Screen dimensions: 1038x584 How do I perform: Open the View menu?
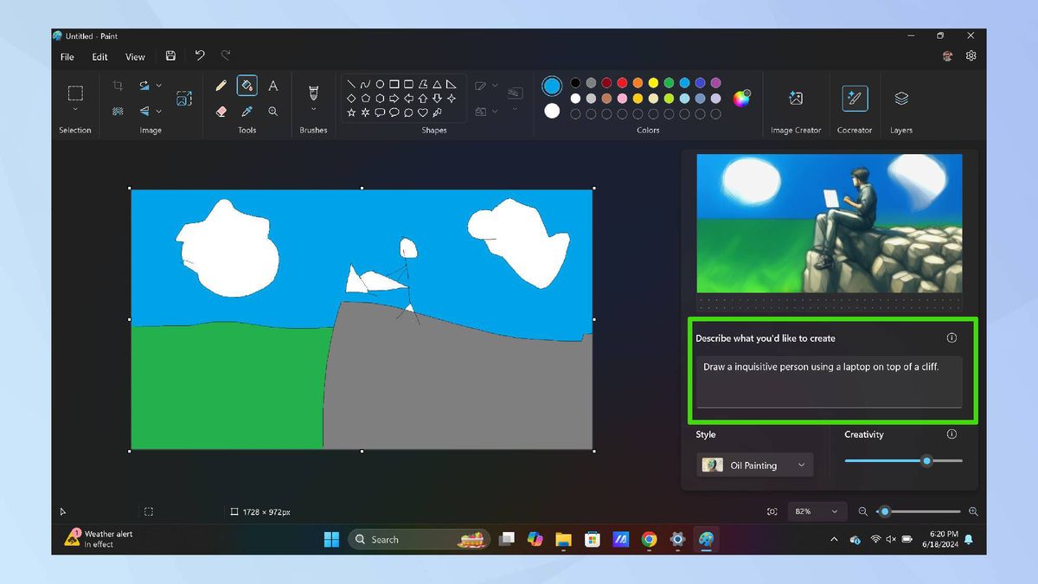(x=134, y=56)
